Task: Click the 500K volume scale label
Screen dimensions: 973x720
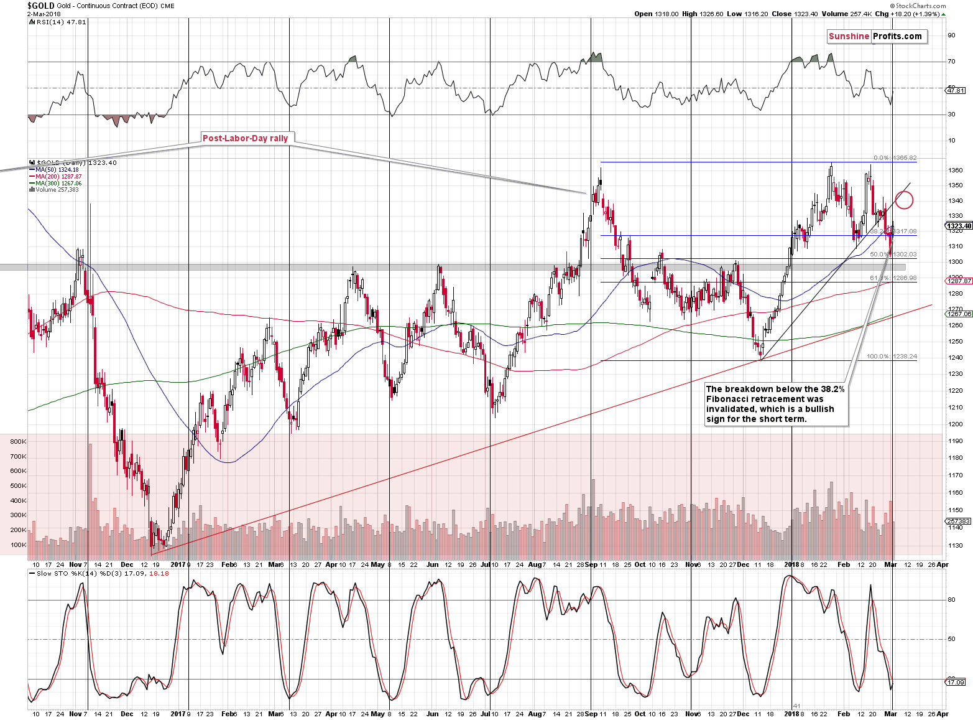Action: click(18, 485)
